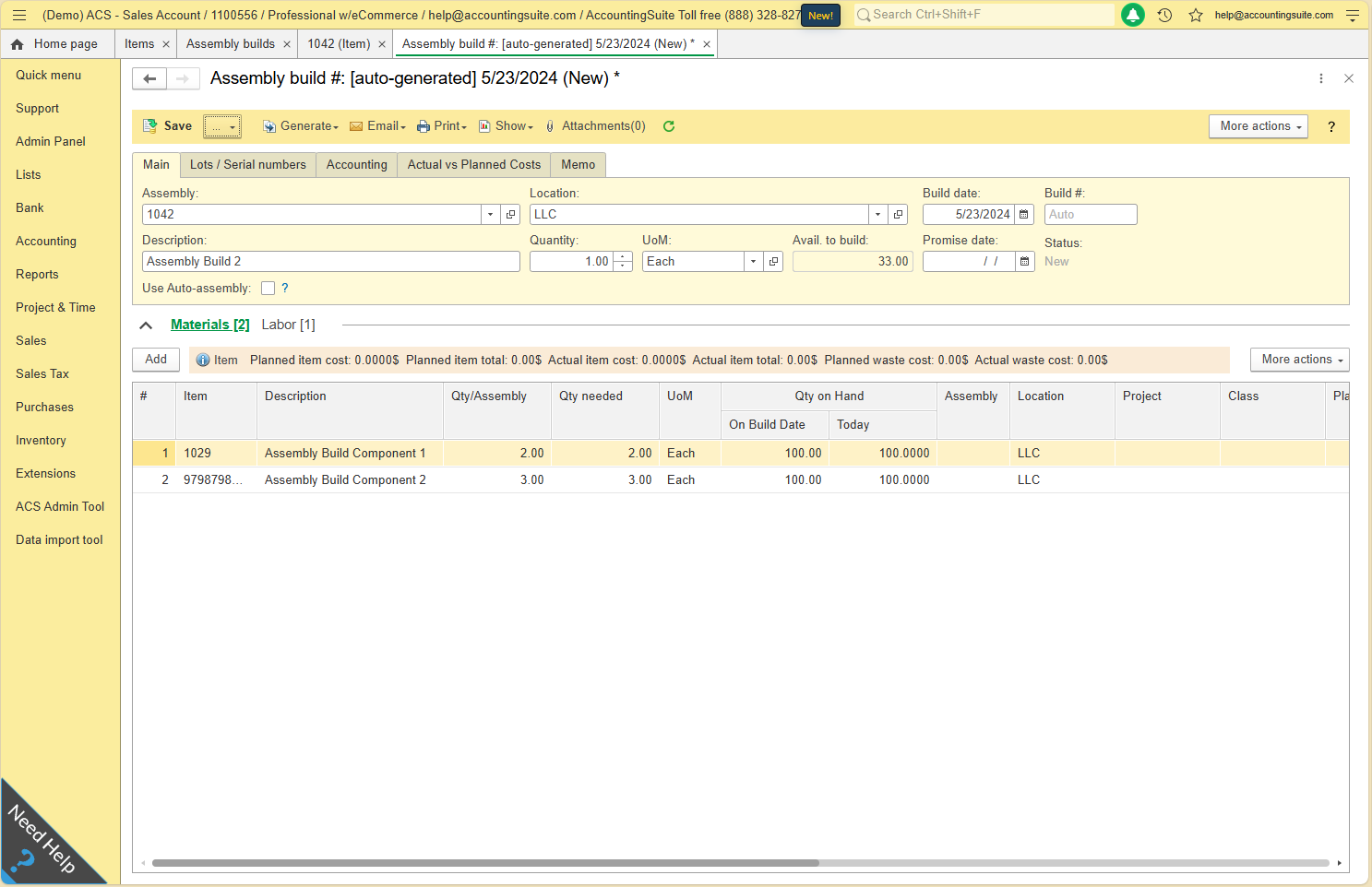This screenshot has width=1372, height=887.
Task: Close the 1042 (Item) tab
Action: click(x=382, y=44)
